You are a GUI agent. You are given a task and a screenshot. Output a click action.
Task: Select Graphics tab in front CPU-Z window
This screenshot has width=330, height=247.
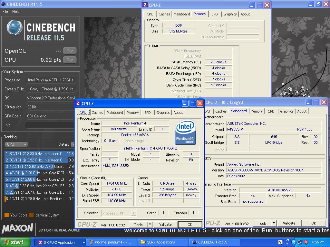163,113
